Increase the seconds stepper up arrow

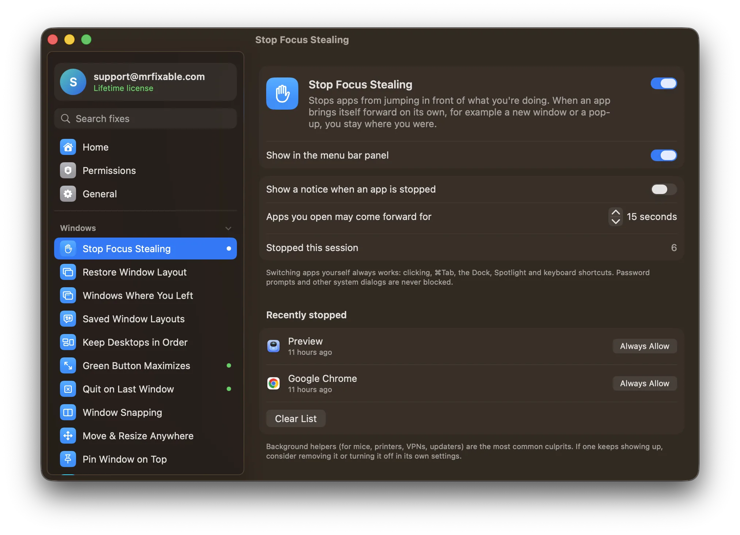click(x=616, y=212)
